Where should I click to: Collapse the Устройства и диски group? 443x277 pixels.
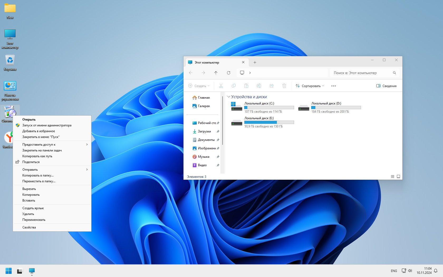[229, 97]
